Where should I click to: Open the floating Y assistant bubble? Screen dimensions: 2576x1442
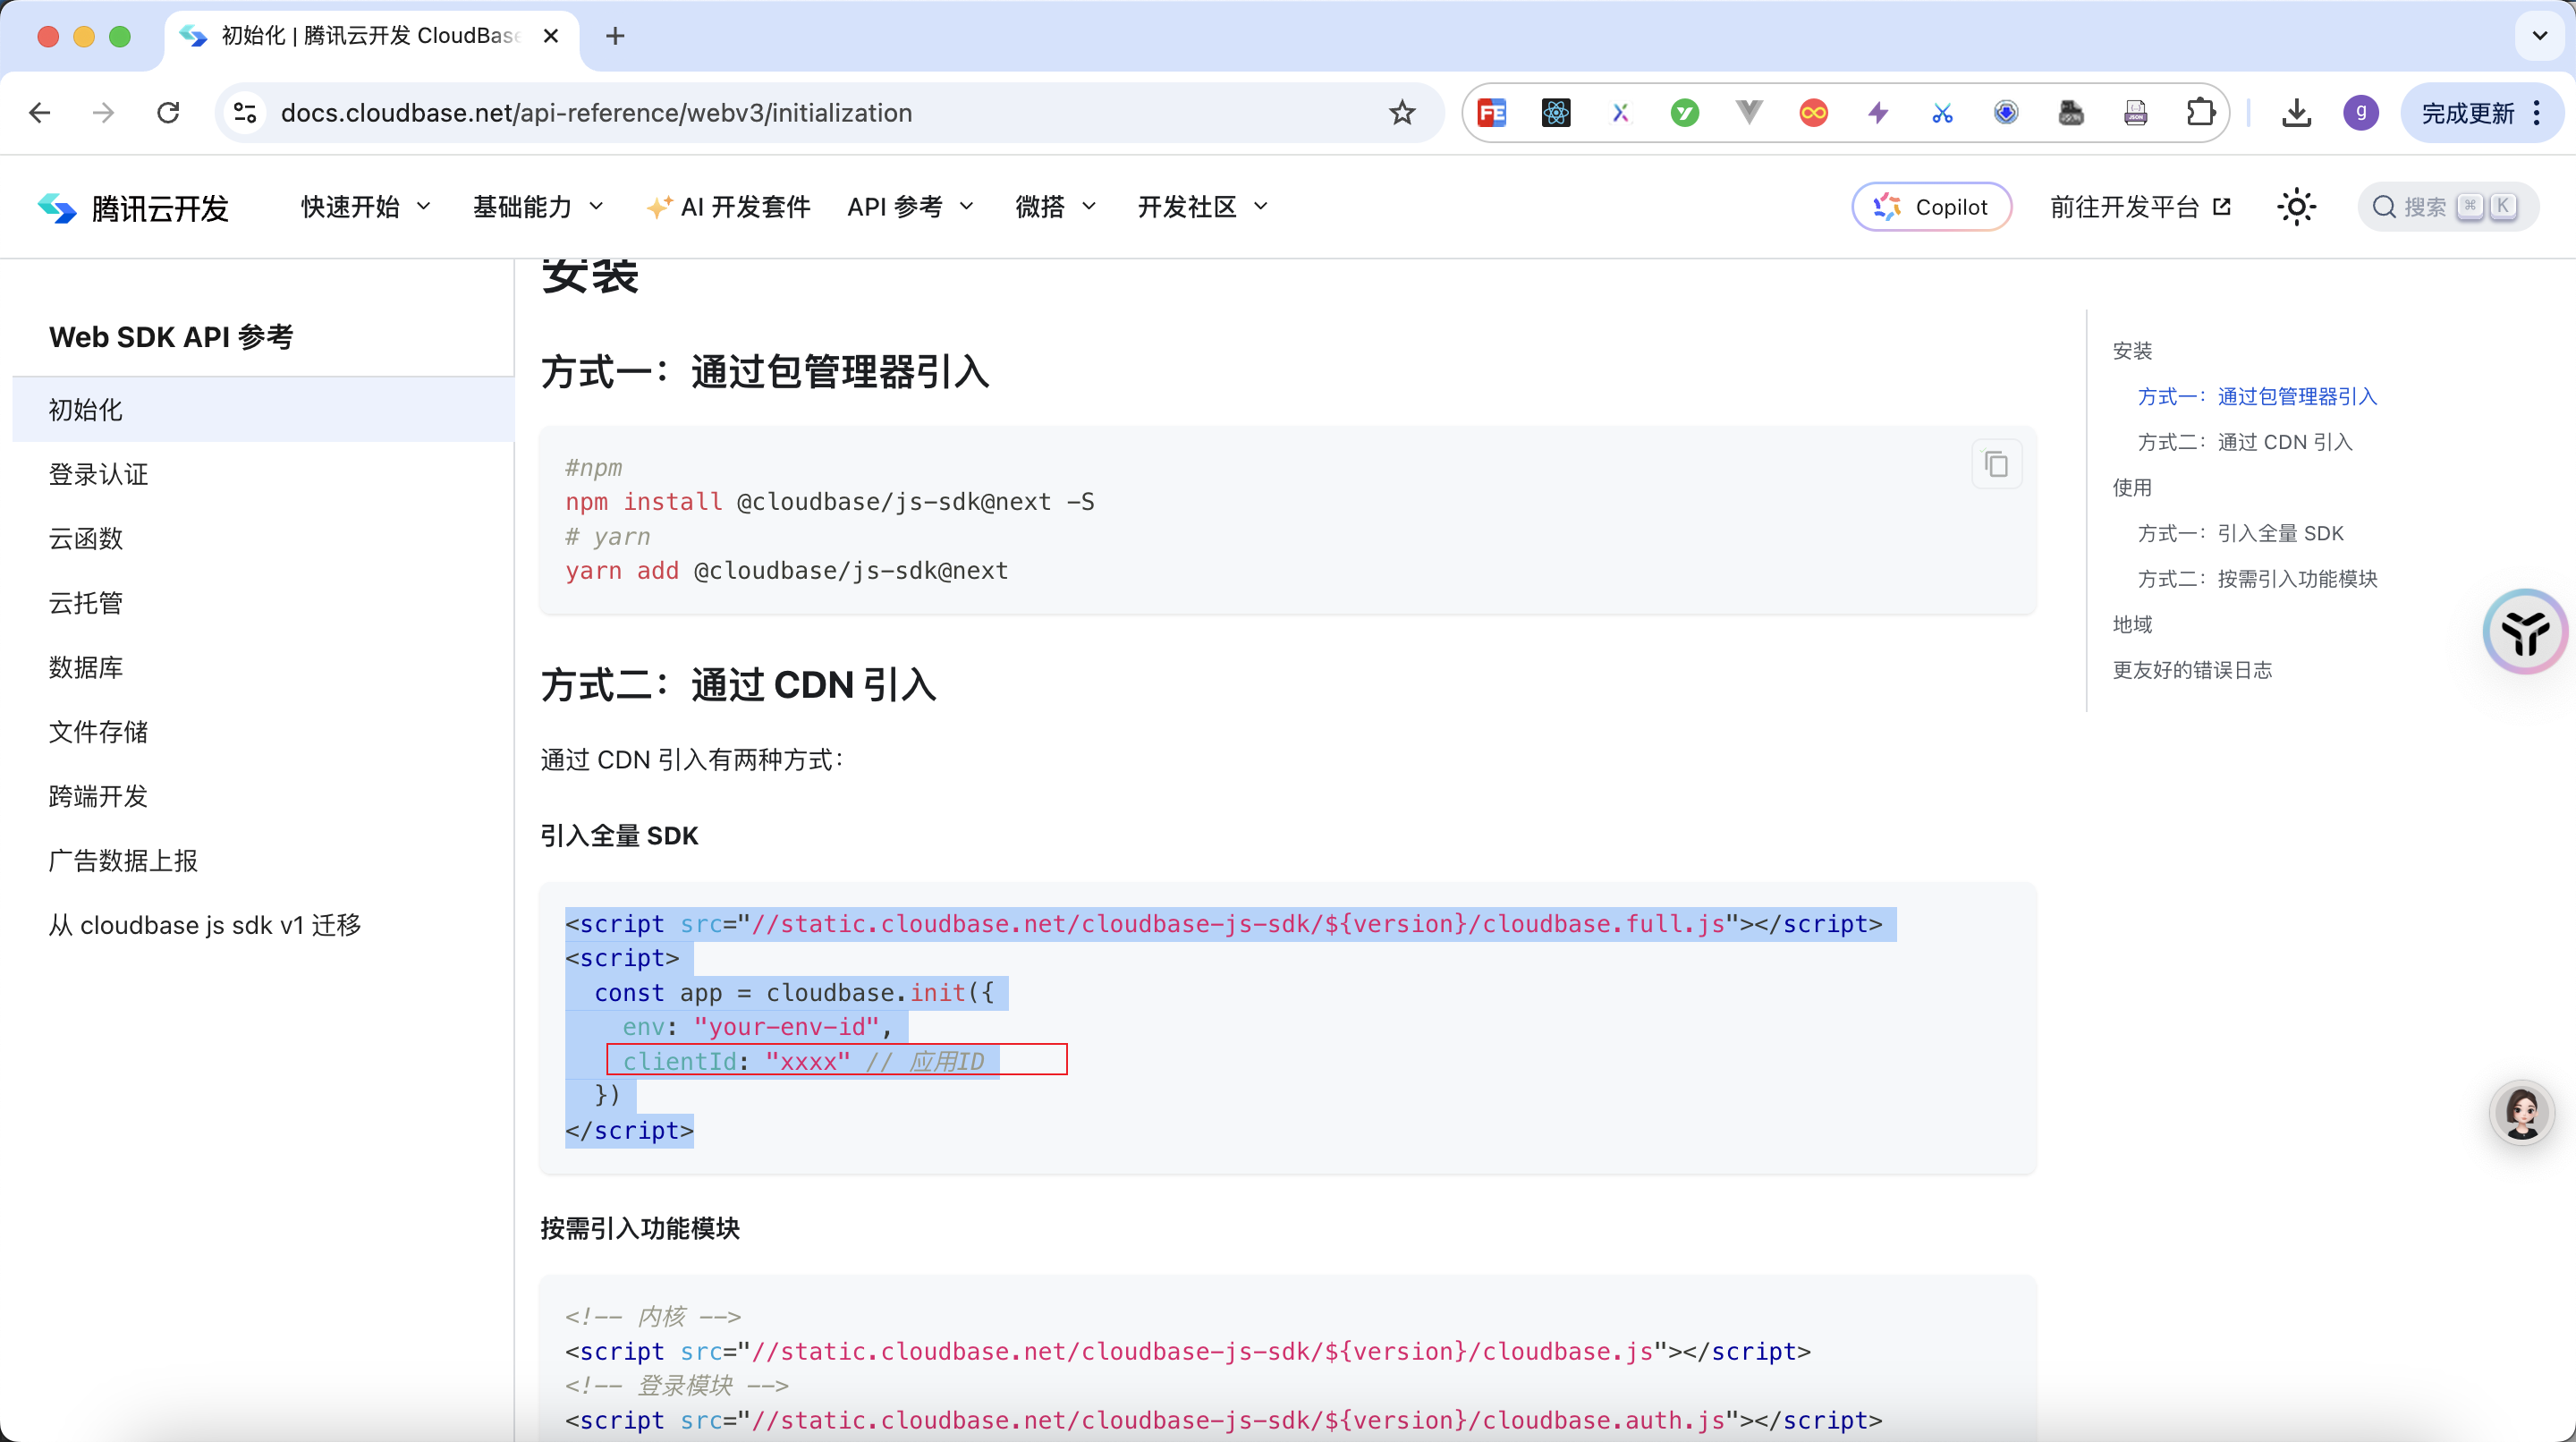(2525, 632)
